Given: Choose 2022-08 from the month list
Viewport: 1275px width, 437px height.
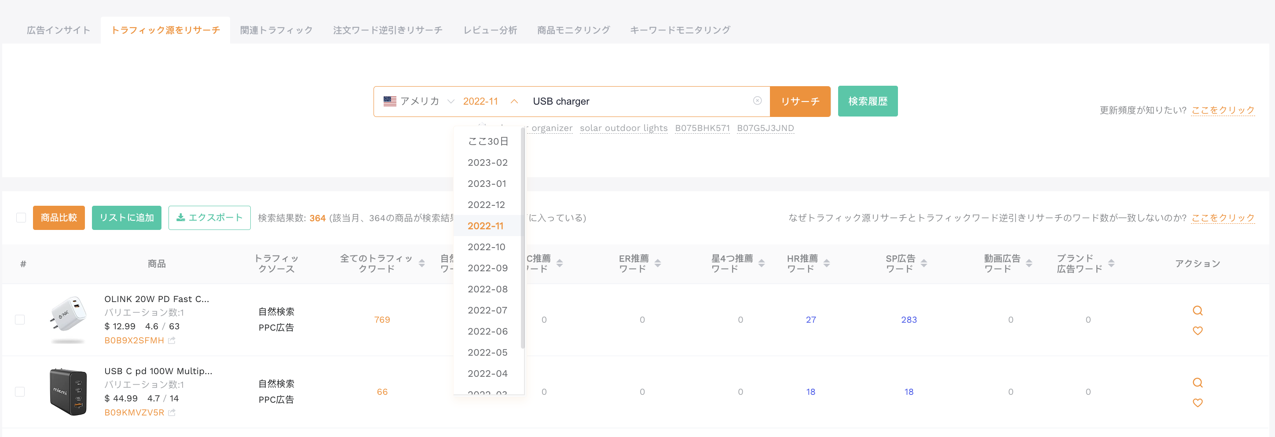Looking at the screenshot, I should click(487, 289).
